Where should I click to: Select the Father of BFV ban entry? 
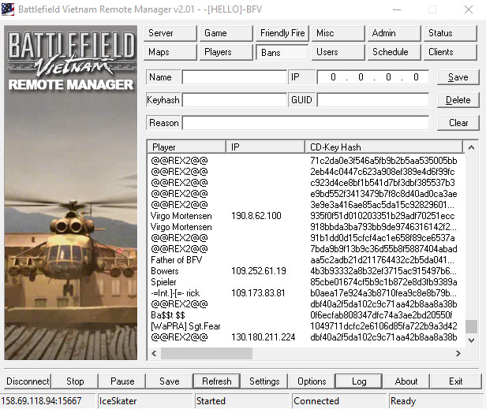178,260
